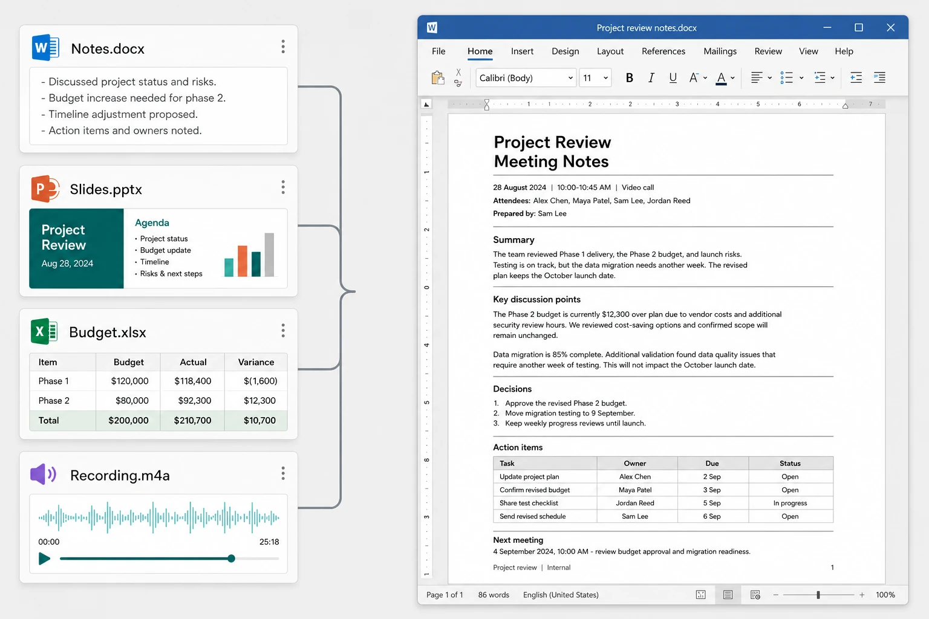The width and height of the screenshot is (929, 619).
Task: Open the text effects dropdown arrow
Action: pos(705,78)
